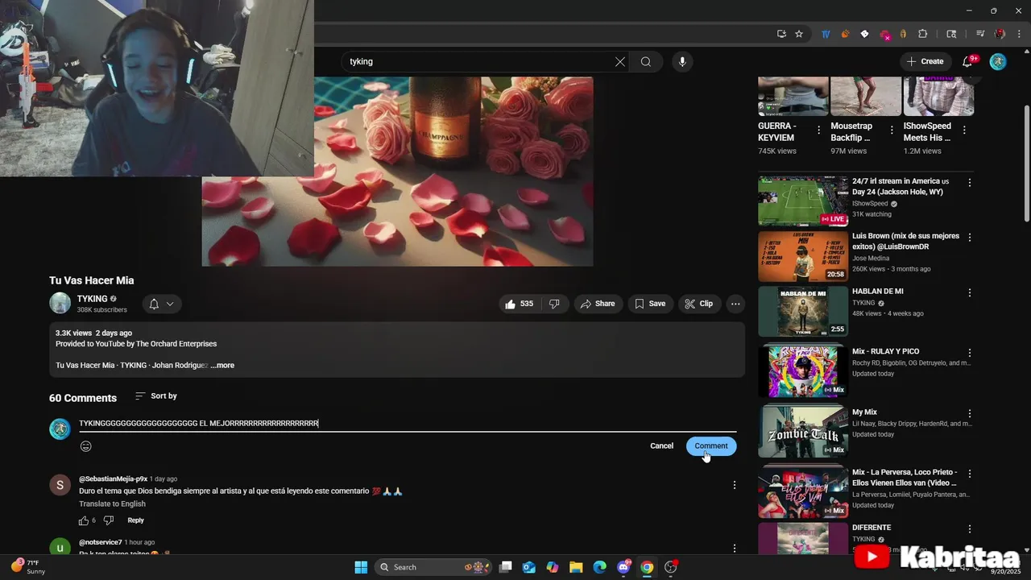Dislike the Tu Vas Hacer Mia video
The image size is (1031, 580).
[x=554, y=304]
